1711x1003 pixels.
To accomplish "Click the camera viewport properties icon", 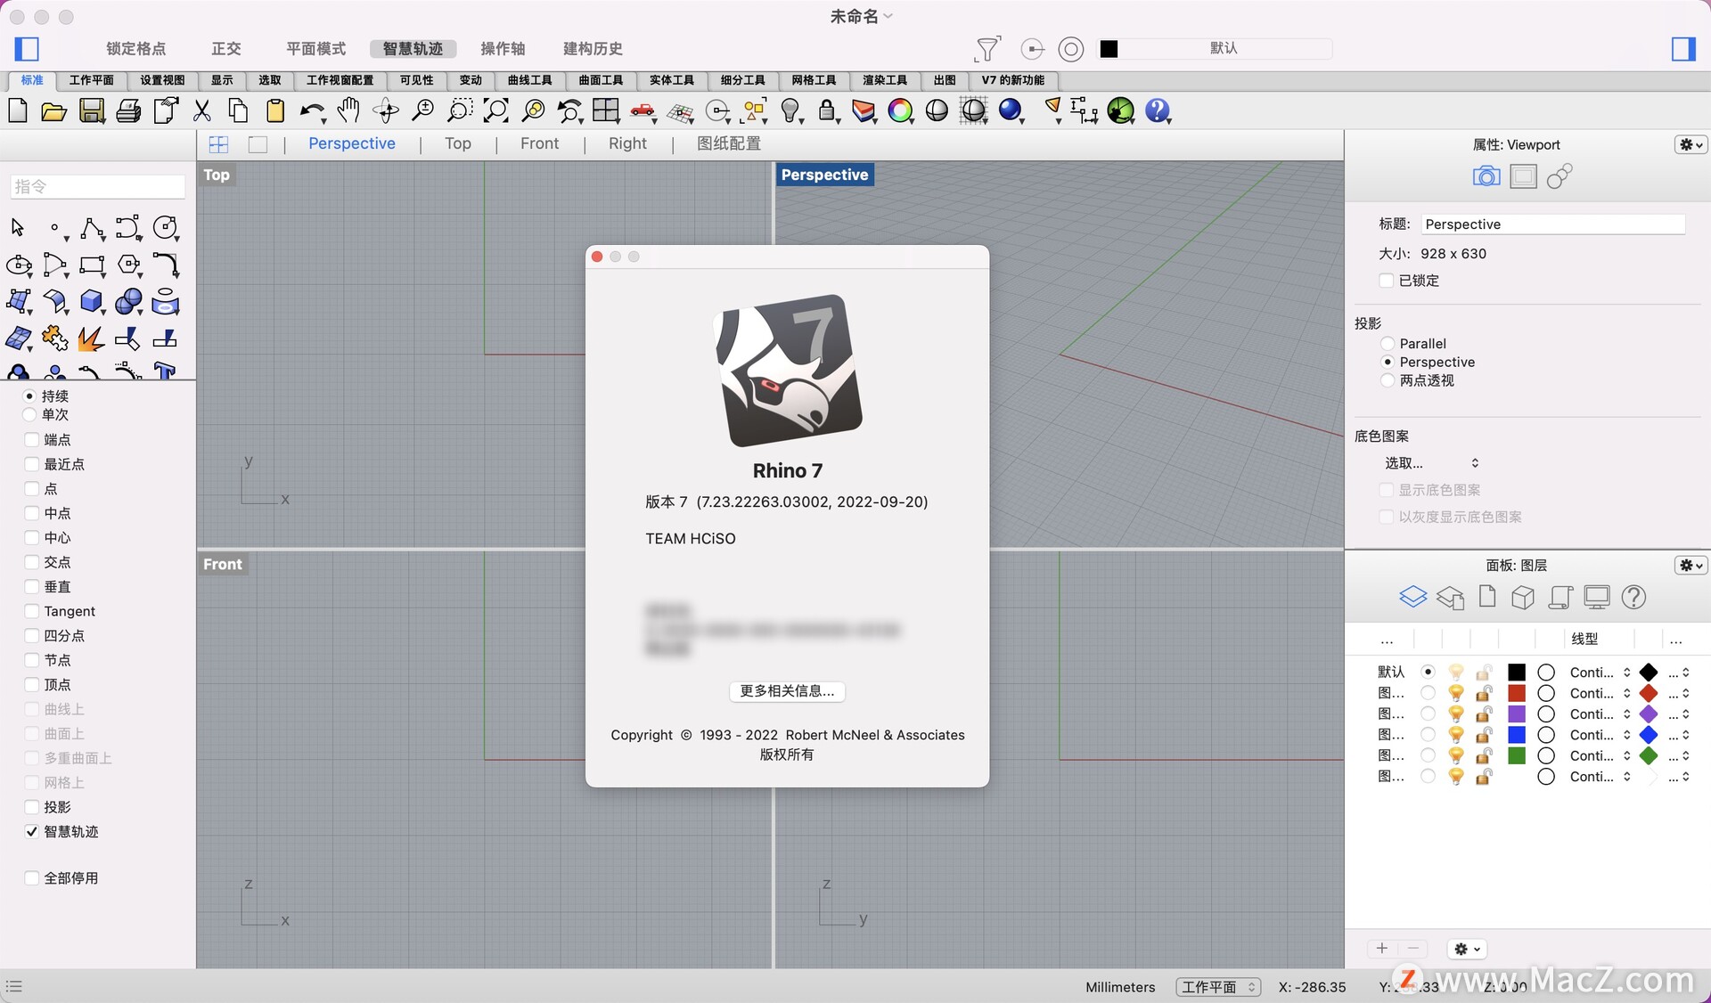I will coord(1486,176).
